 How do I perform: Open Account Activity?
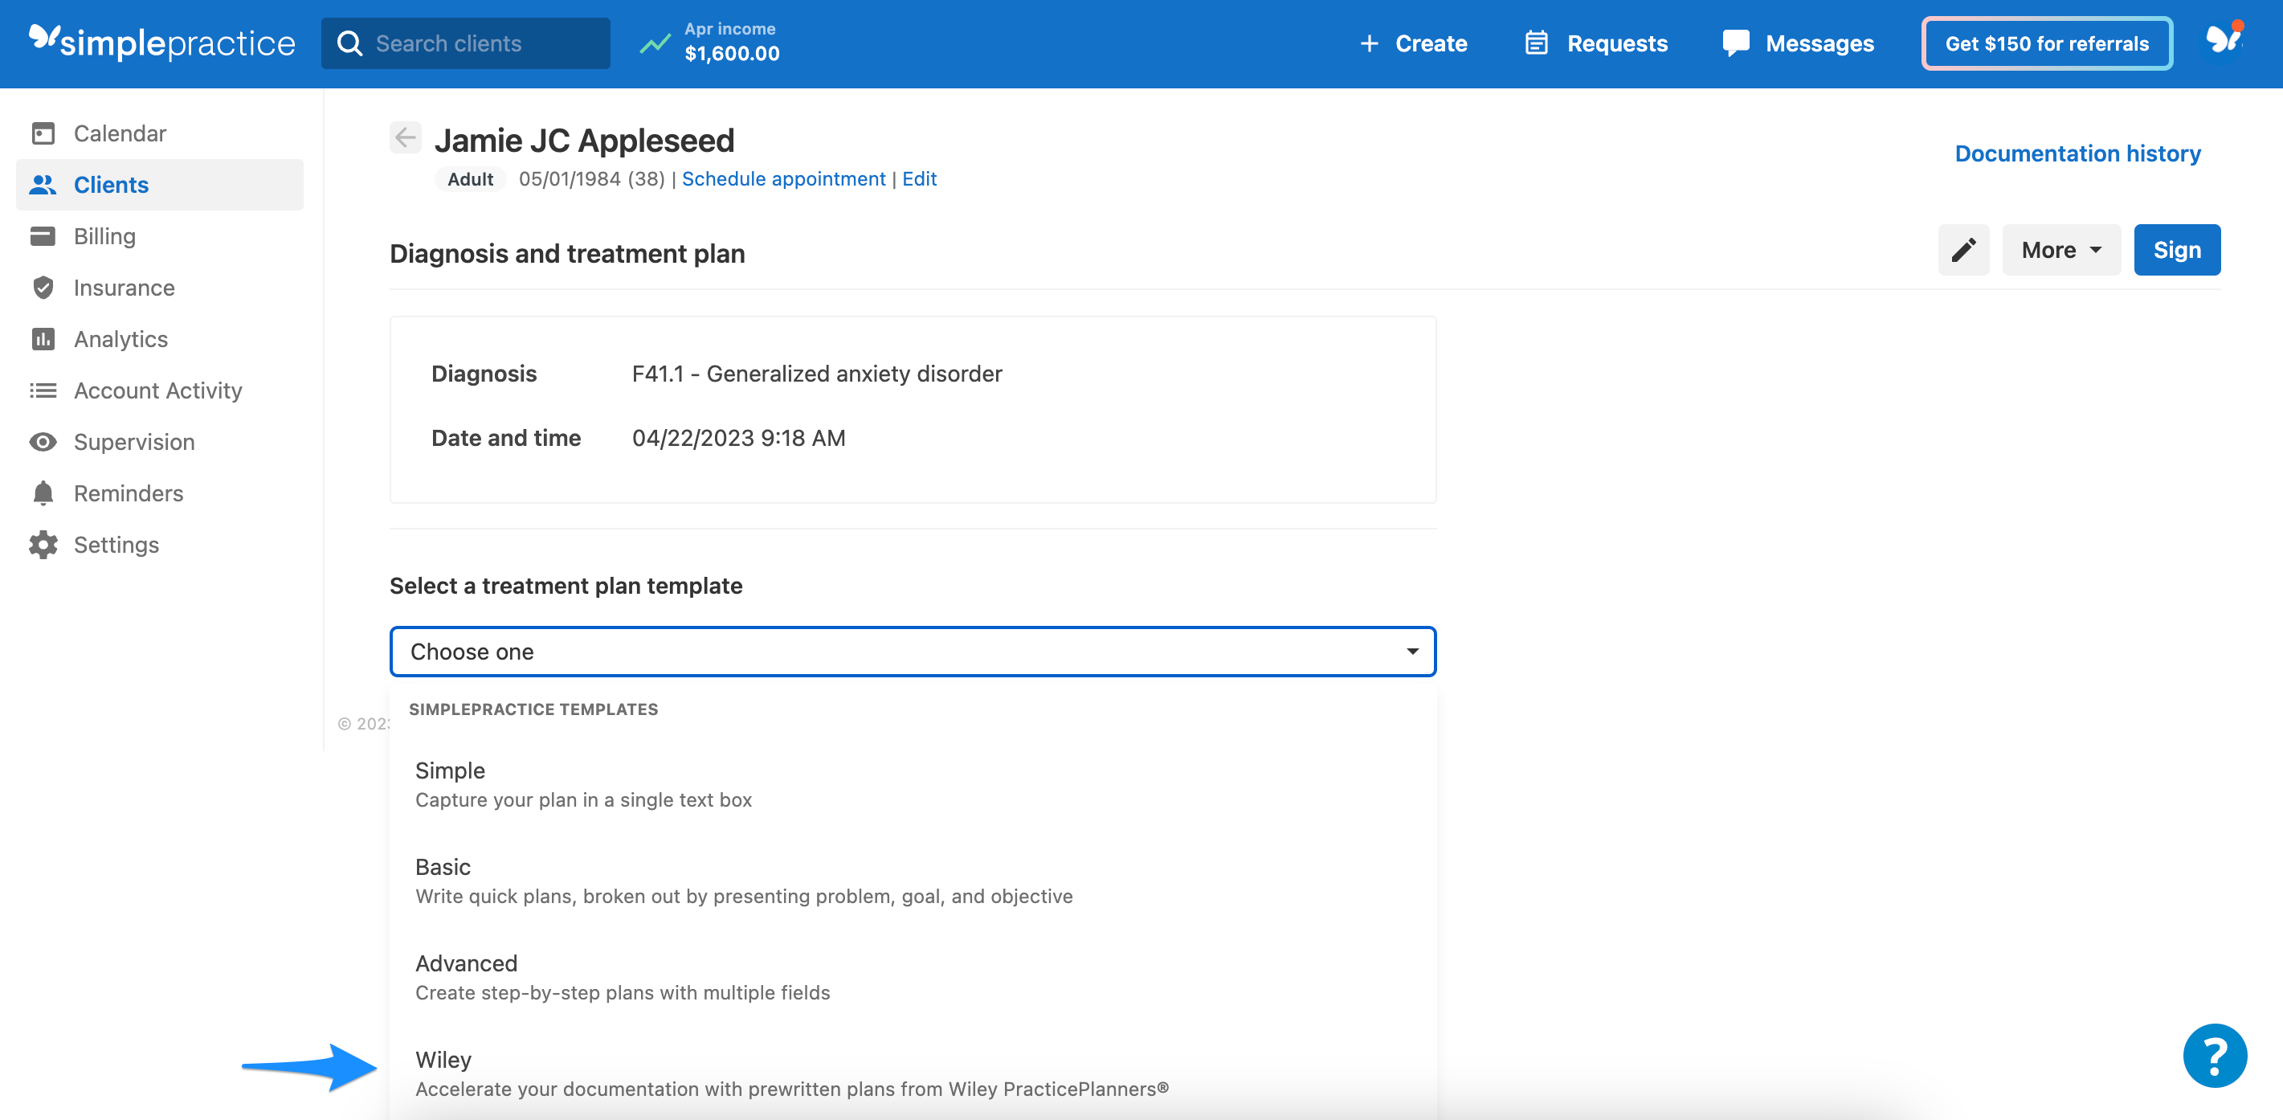pos(157,390)
